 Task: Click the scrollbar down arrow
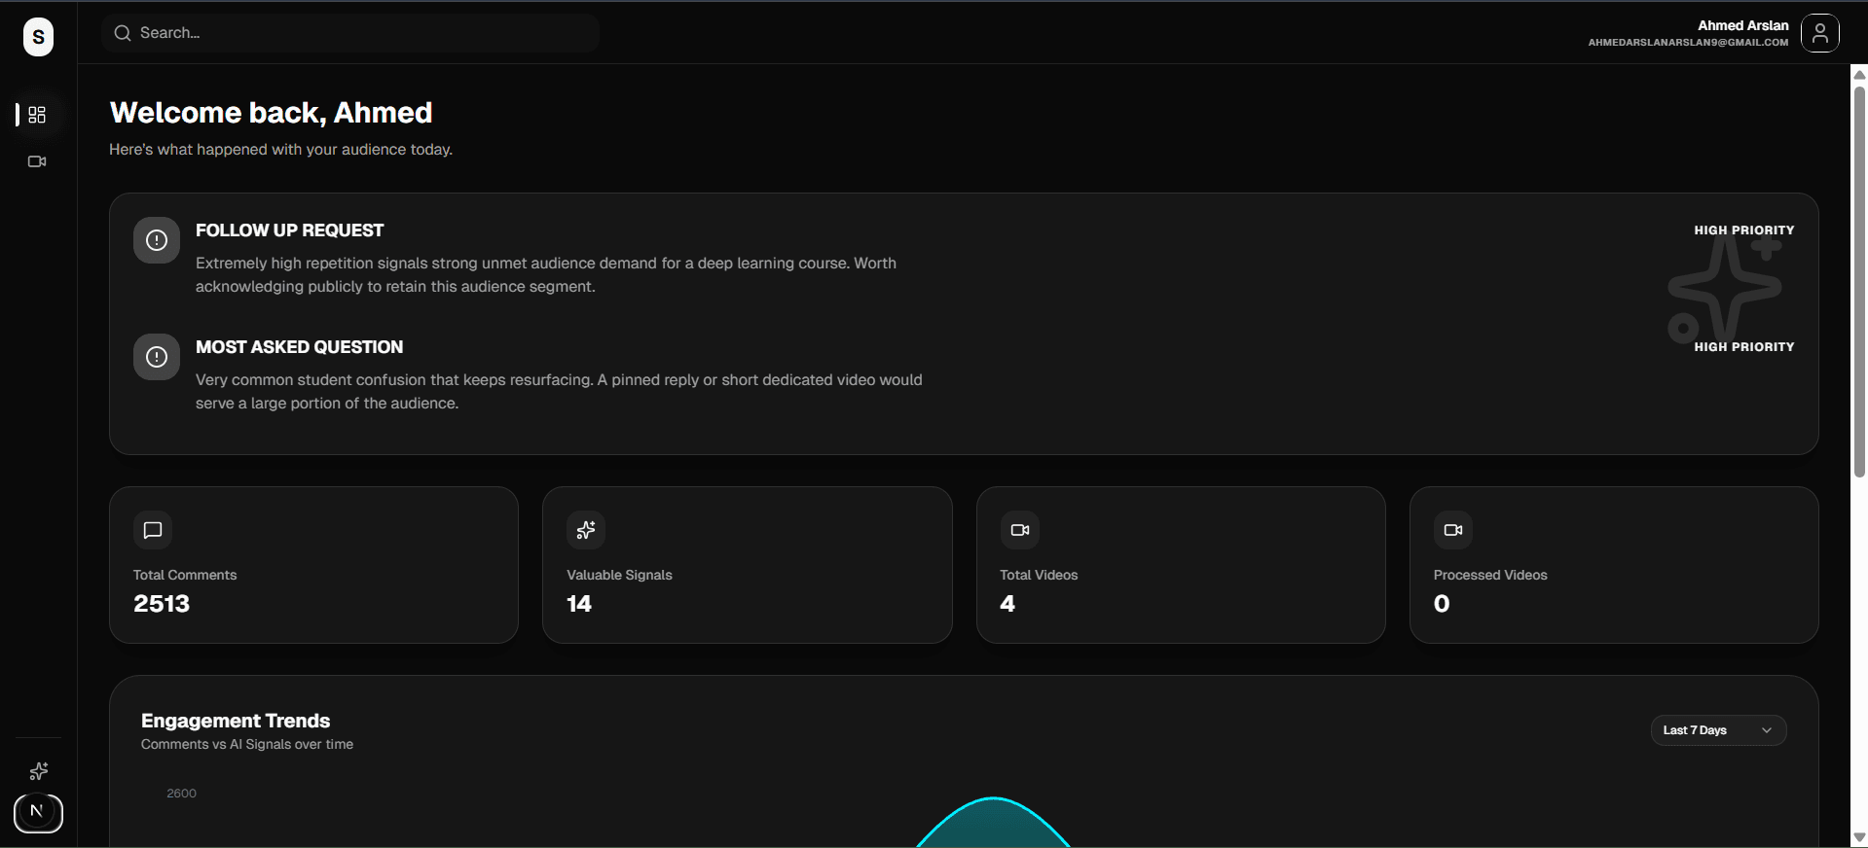pos(1859,837)
